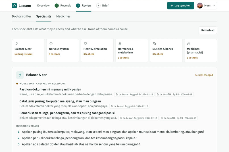Go to the Records step

click(x=63, y=6)
